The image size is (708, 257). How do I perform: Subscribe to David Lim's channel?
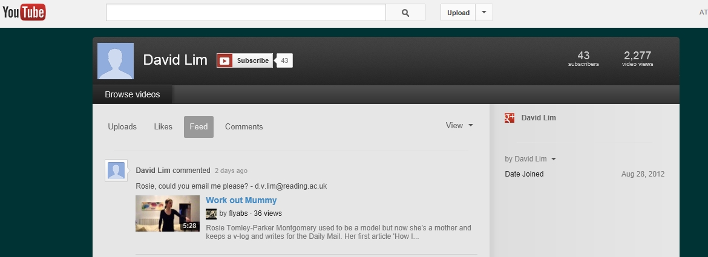pos(252,60)
